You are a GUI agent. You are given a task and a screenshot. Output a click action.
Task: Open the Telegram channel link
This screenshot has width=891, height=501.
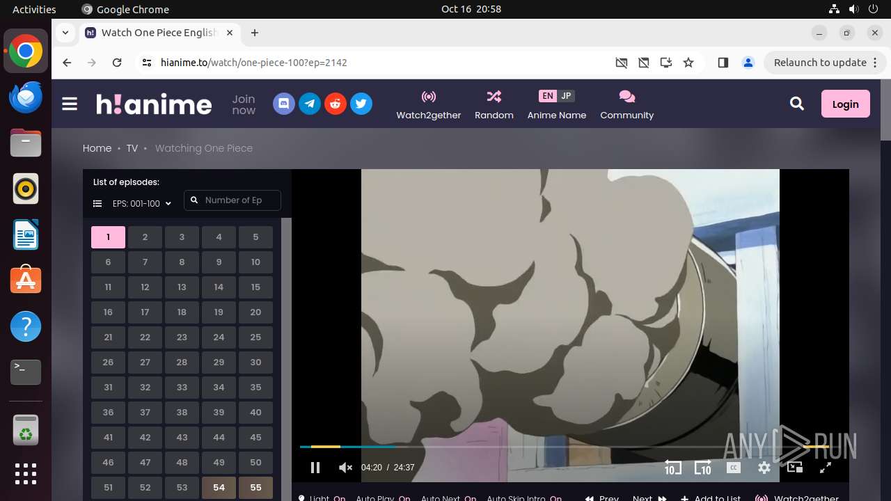point(310,104)
